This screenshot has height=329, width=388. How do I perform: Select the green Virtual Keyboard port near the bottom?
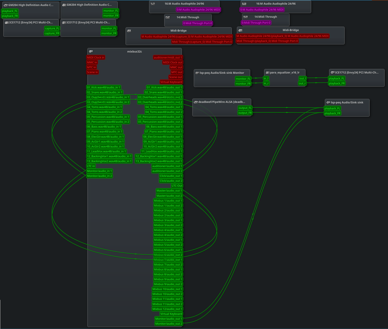coord(171,314)
